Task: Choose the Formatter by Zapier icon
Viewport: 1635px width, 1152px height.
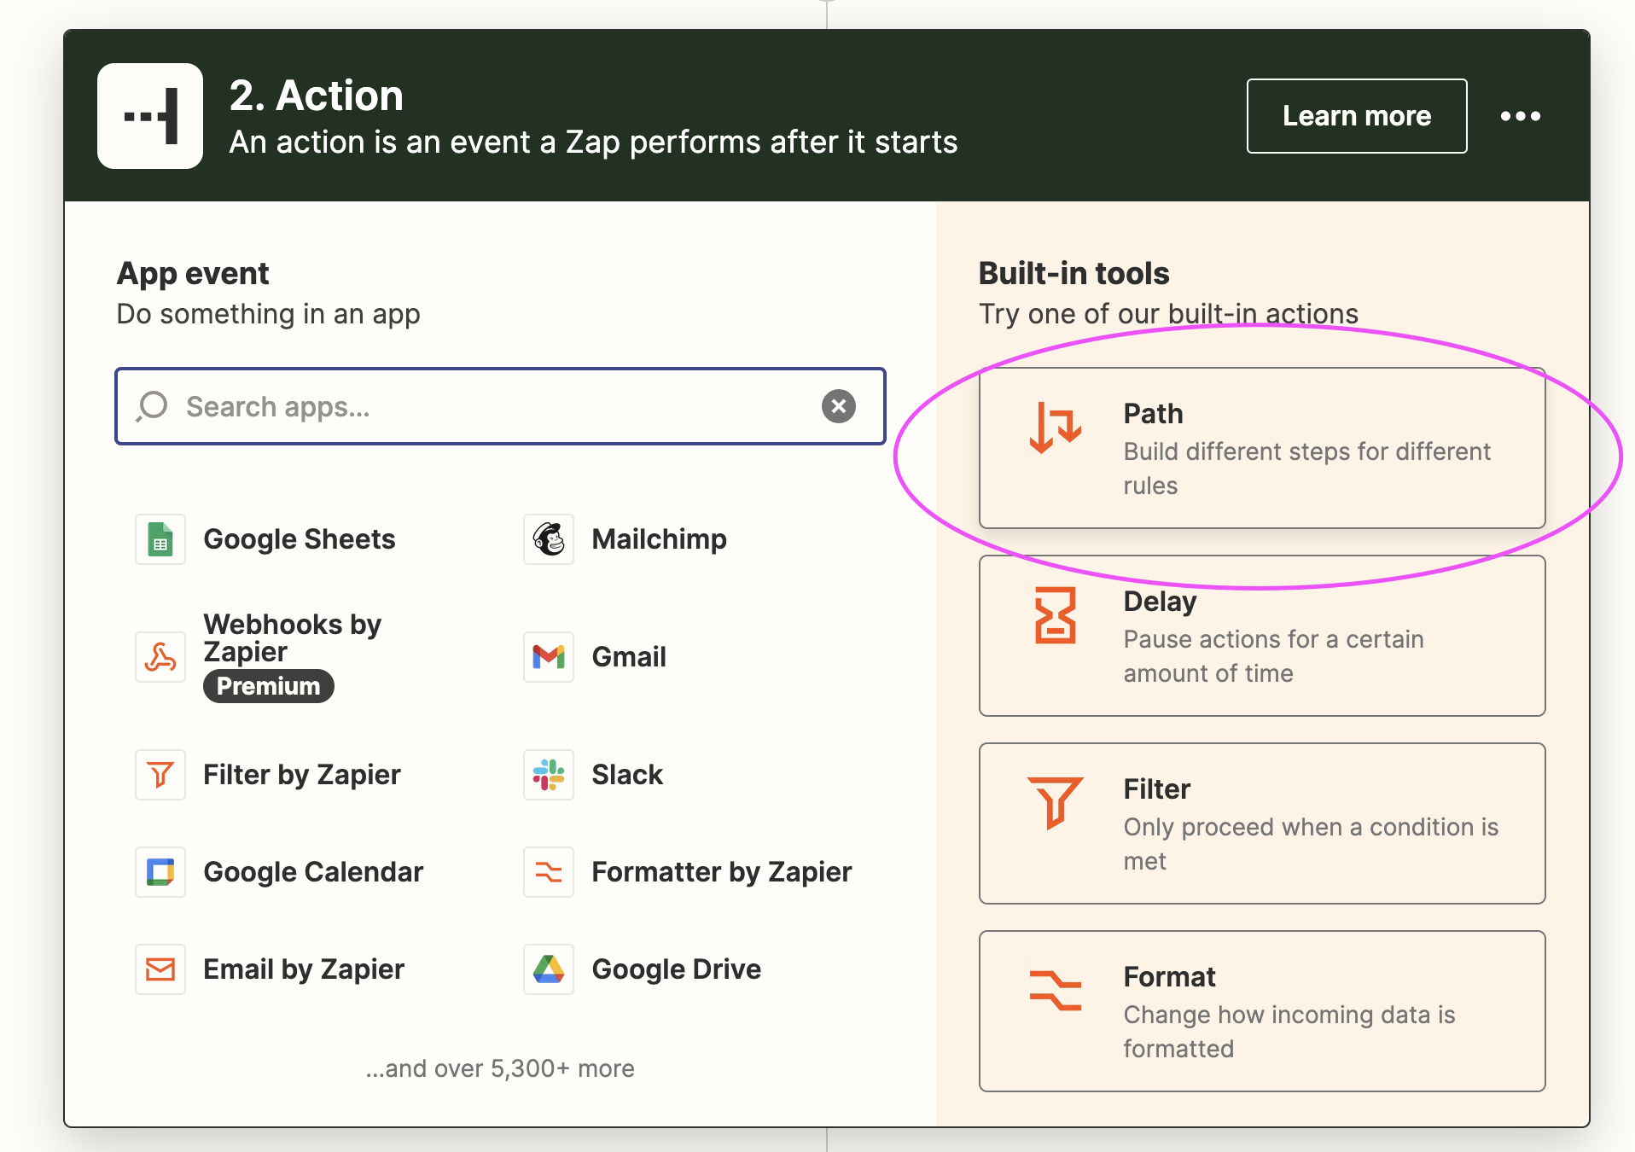Action: point(549,872)
